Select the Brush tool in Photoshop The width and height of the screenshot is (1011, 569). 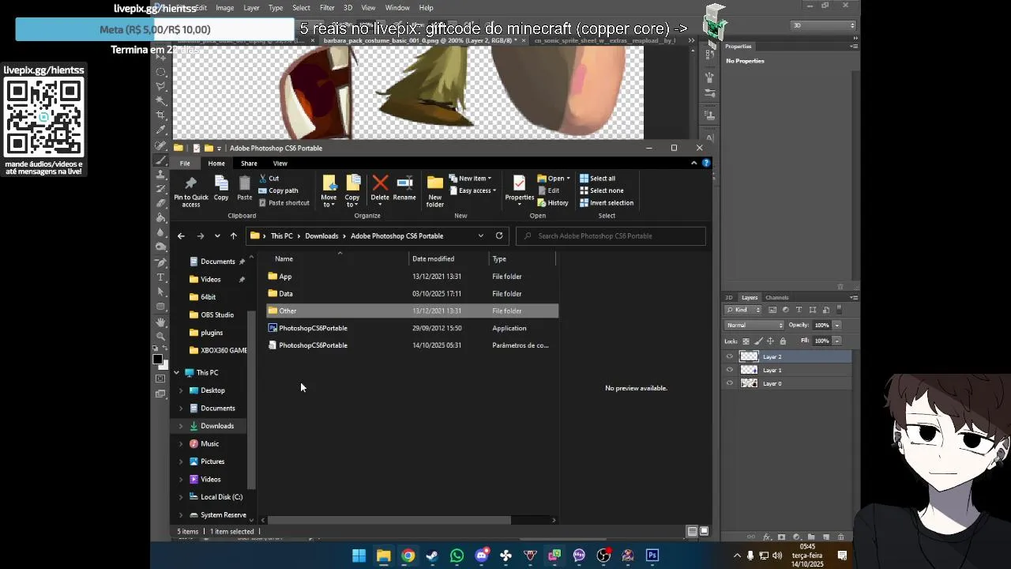pyautogui.click(x=161, y=160)
